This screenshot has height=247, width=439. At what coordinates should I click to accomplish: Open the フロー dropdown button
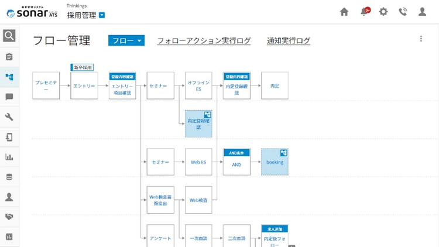point(126,40)
